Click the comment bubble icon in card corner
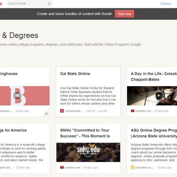 [46, 114]
